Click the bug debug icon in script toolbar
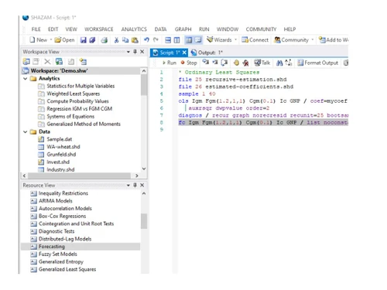This screenshot has width=387, height=290. tap(245, 63)
